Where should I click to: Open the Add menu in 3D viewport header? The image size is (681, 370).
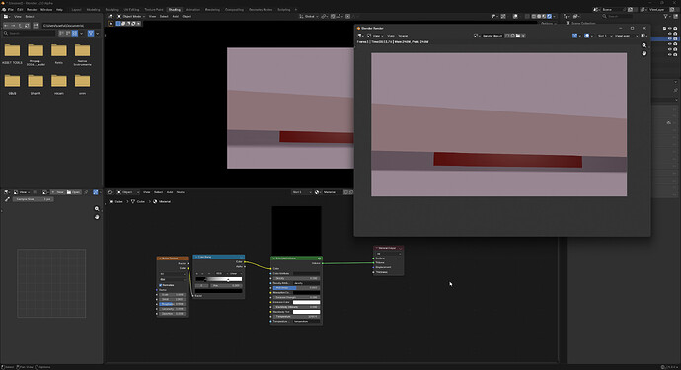(x=175, y=16)
